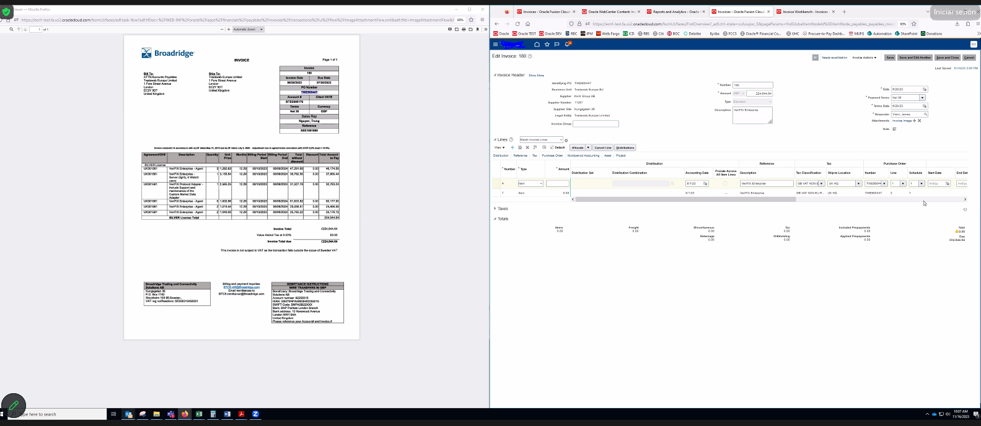Open PDF viewer search magnifier
981x426 pixels.
11,29
